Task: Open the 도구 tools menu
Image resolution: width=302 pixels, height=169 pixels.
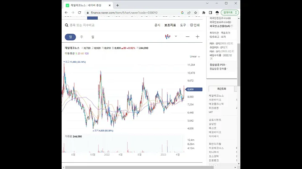Action: click(x=183, y=25)
